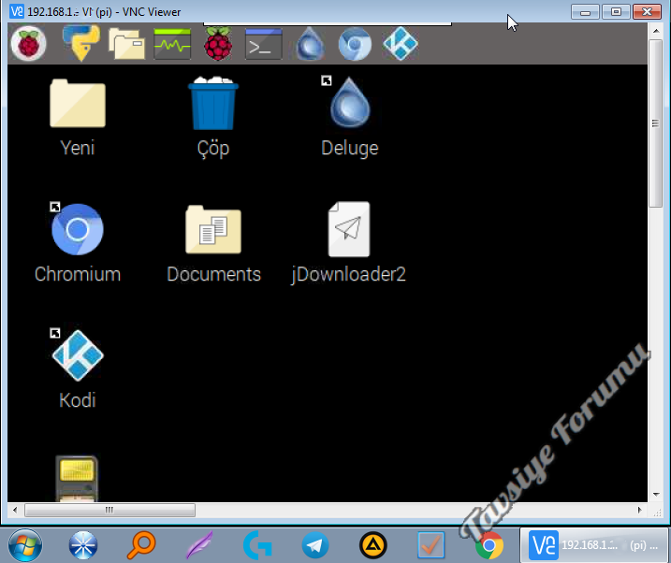
Task: Launch the Python icon in the panel
Action: pyautogui.click(x=81, y=42)
